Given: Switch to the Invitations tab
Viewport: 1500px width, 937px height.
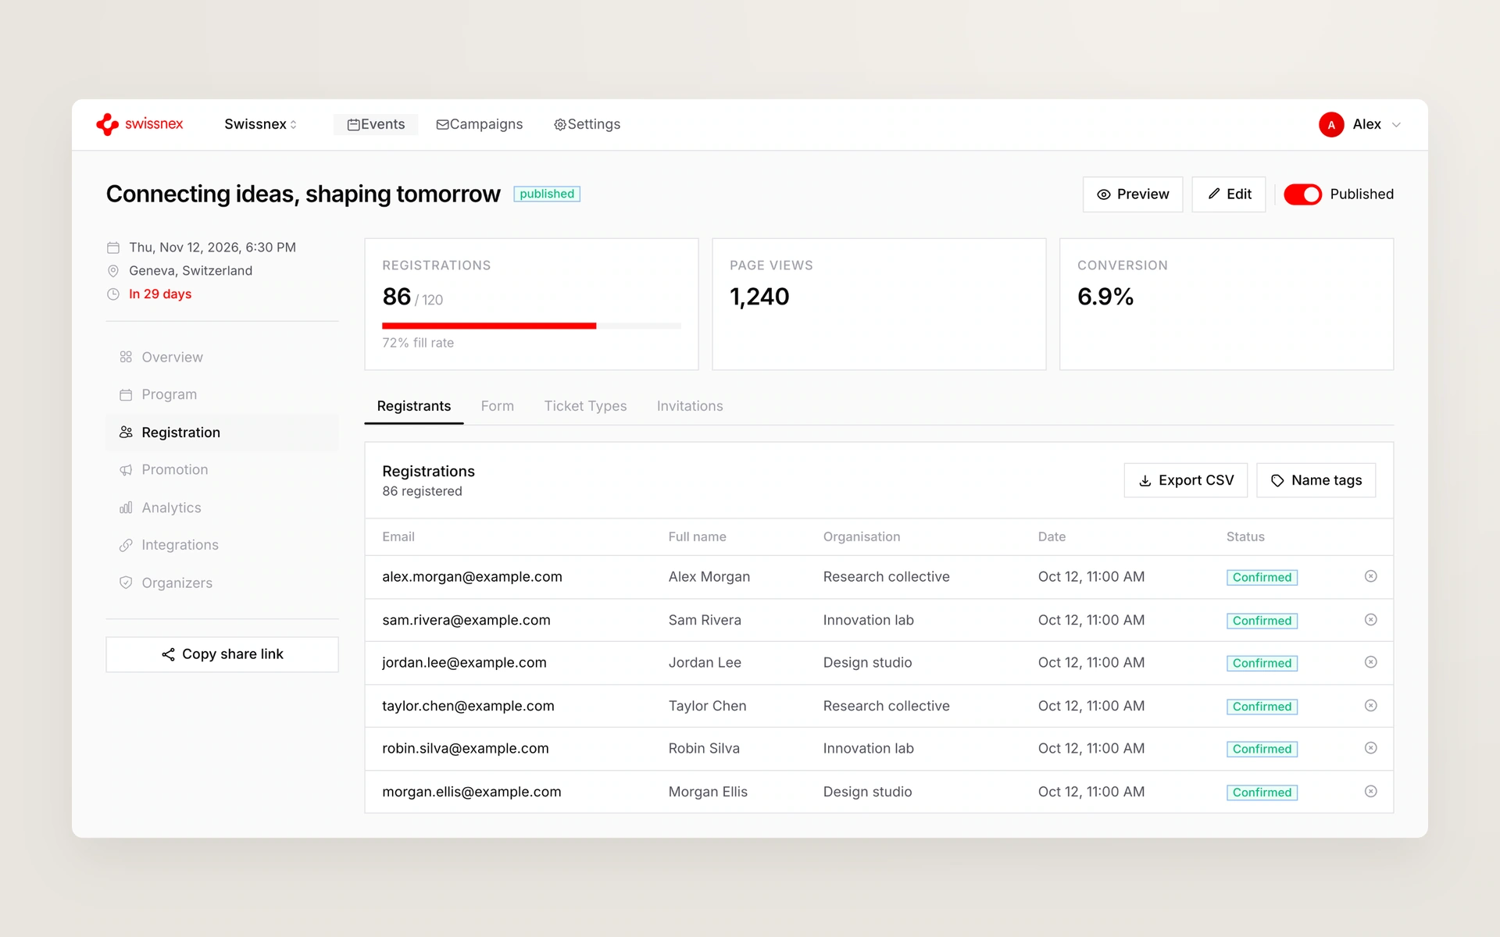Looking at the screenshot, I should coord(690,406).
